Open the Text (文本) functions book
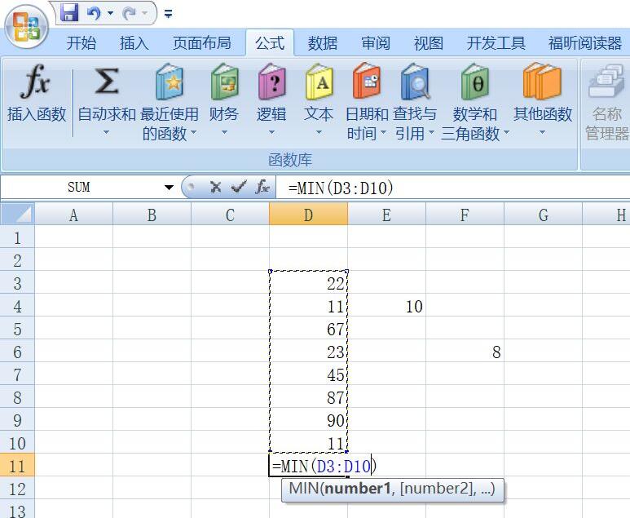This screenshot has width=630, height=518. coord(319,94)
